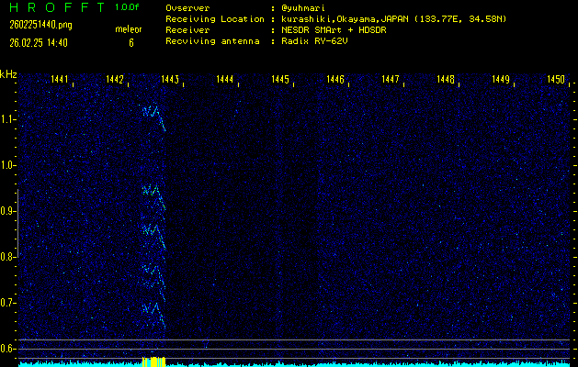The width and height of the screenshot is (578, 367).
Task: Click the meteor count label
Action: pos(129,30)
